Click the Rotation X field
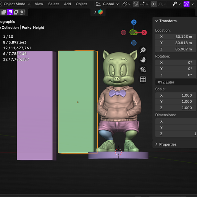Viewport: 197px width, 197px height. tap(176, 63)
